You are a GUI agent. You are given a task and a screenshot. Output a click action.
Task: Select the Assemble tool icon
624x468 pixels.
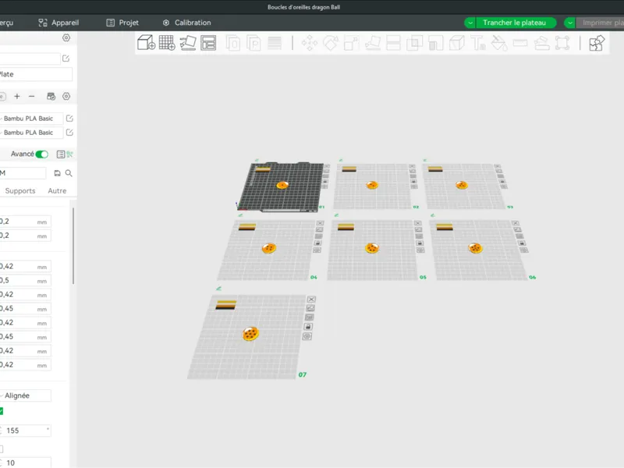541,43
